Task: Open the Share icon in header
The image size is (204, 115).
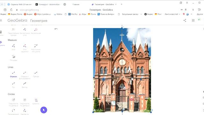Action: coord(185,20)
